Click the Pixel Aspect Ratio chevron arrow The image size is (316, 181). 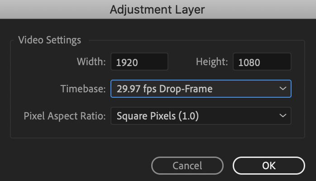point(282,116)
